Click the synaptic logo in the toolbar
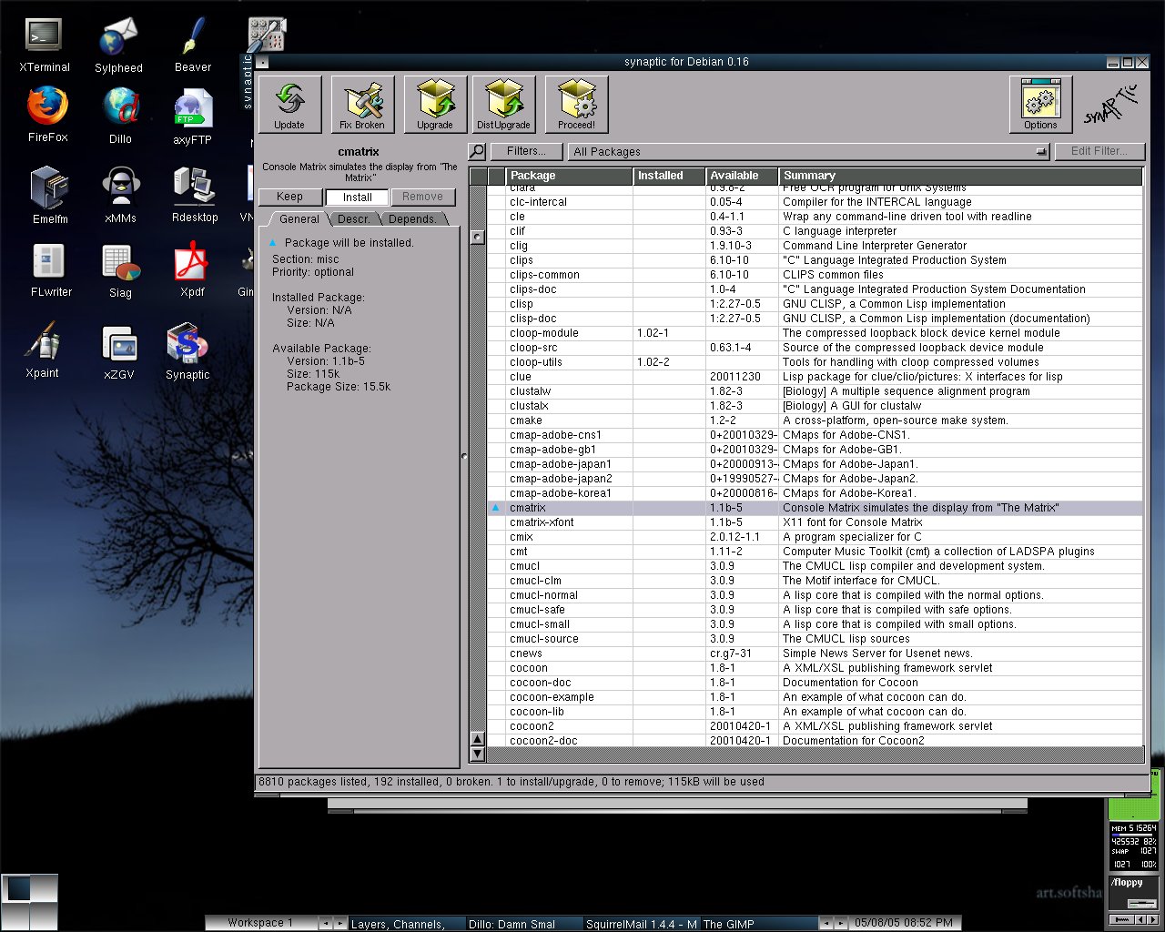Screen dimensions: 1165x932 pos(1111,106)
